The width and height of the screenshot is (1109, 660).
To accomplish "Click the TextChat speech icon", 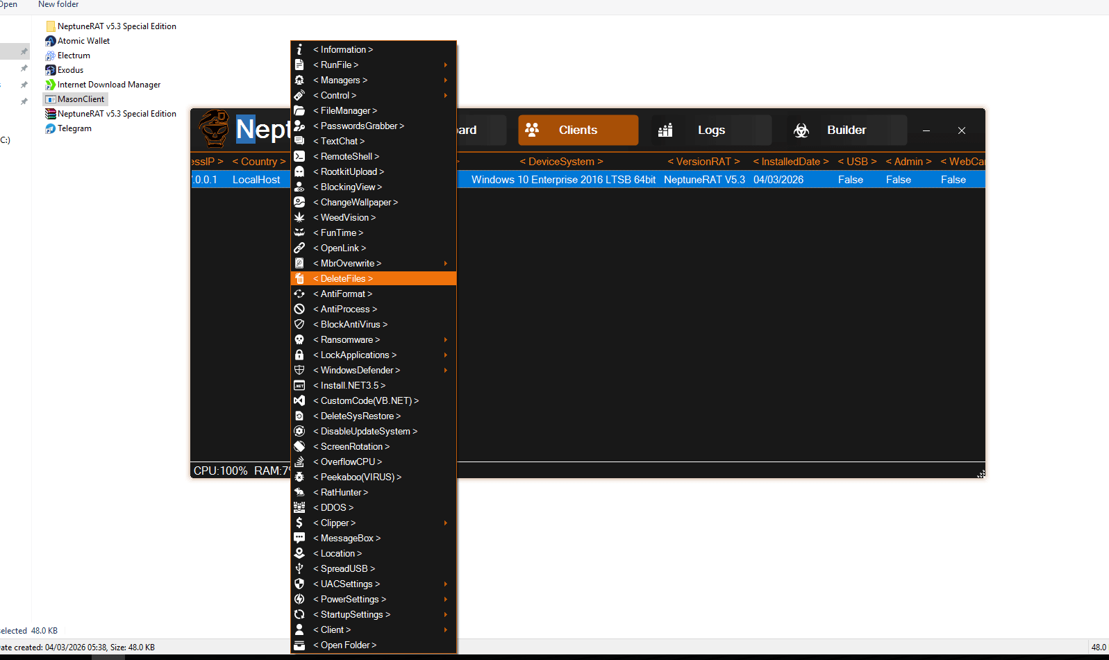I will pos(299,141).
